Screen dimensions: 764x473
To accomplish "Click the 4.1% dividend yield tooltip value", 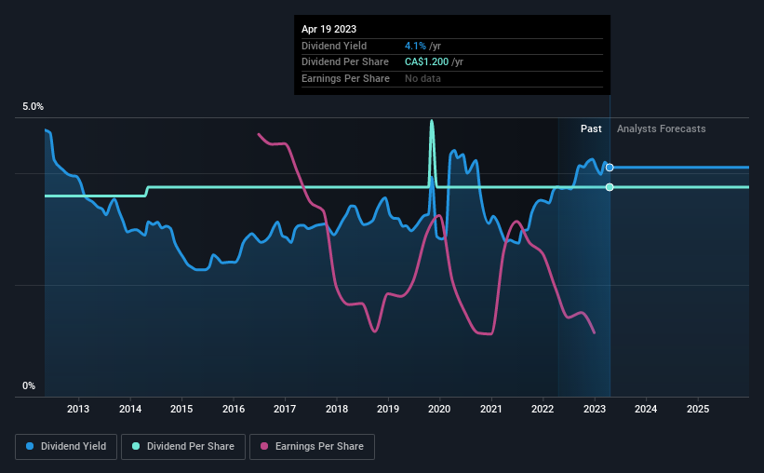I will [415, 46].
